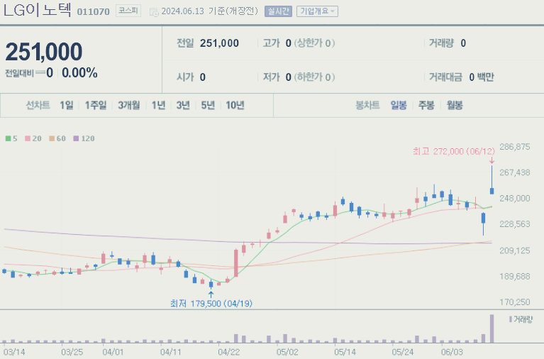544x359 pixels.
Task: Switch to the 주봉 candlestick chart
Action: (x=426, y=105)
